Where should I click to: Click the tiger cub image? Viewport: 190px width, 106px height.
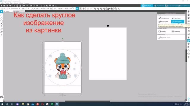[x=63, y=66]
